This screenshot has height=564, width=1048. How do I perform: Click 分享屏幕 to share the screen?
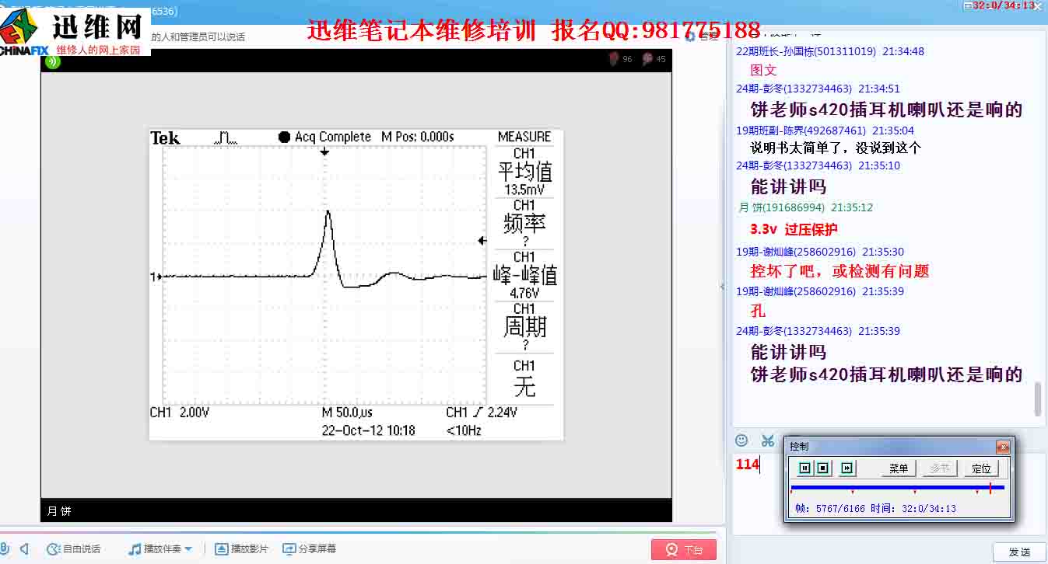pos(310,548)
